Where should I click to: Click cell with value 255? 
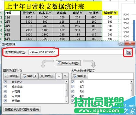78,26
